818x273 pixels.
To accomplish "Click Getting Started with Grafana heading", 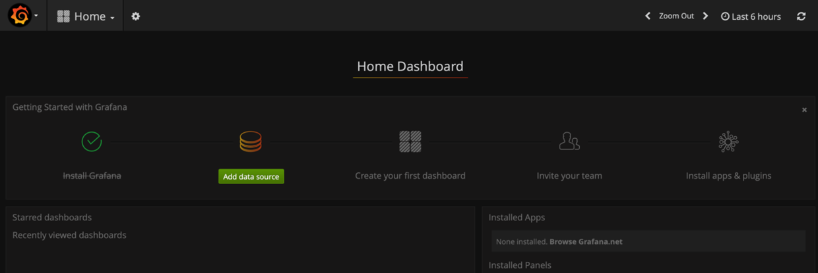I will point(70,107).
